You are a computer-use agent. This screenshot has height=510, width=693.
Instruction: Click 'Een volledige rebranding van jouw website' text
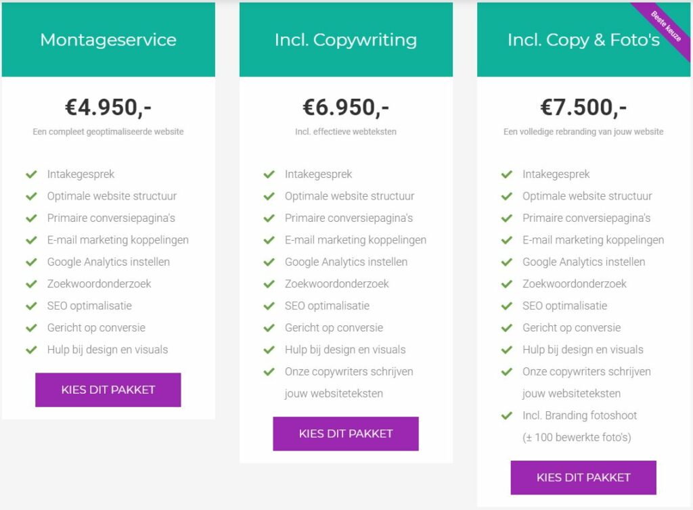[x=583, y=132]
